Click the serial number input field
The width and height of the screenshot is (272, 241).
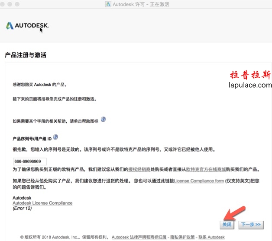pos(30,162)
